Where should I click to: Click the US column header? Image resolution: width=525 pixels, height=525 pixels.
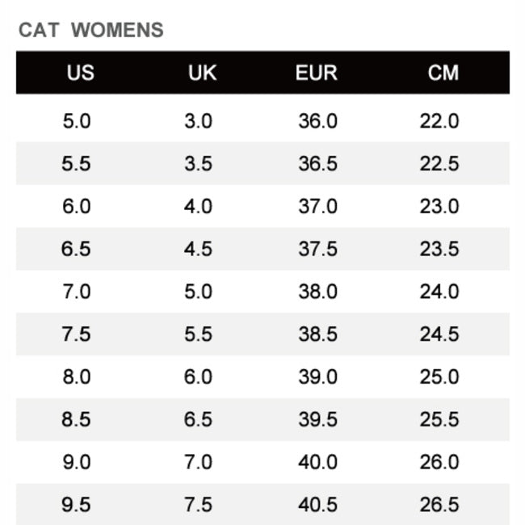[80, 73]
